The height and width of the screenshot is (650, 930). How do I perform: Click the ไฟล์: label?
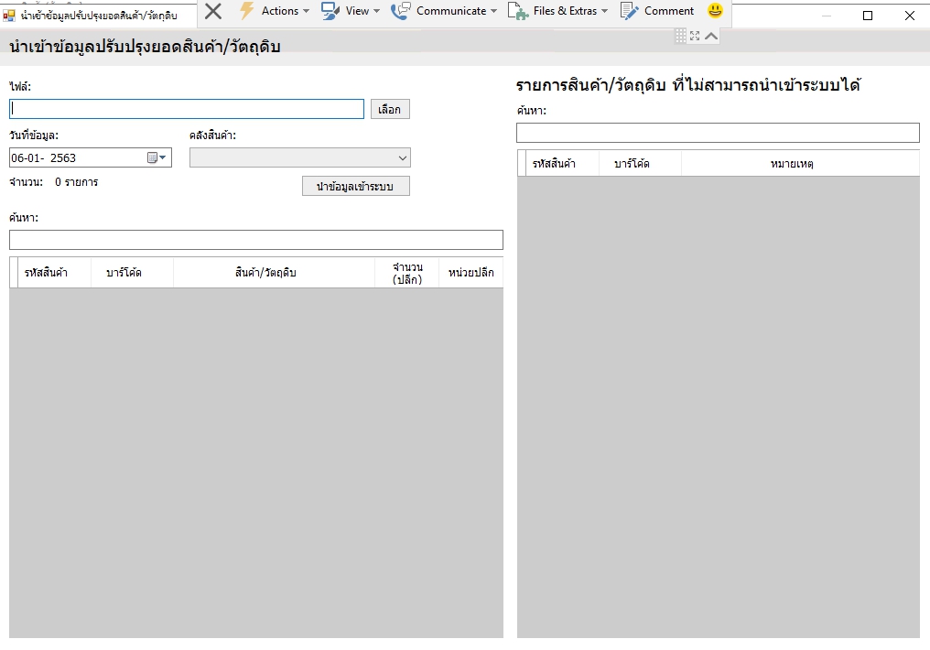pyautogui.click(x=20, y=87)
